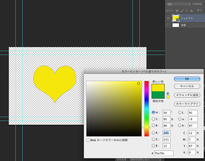This screenshot has width=205, height=161.
Task: Click lock image pixels brush icon
Action: click(182, 10)
